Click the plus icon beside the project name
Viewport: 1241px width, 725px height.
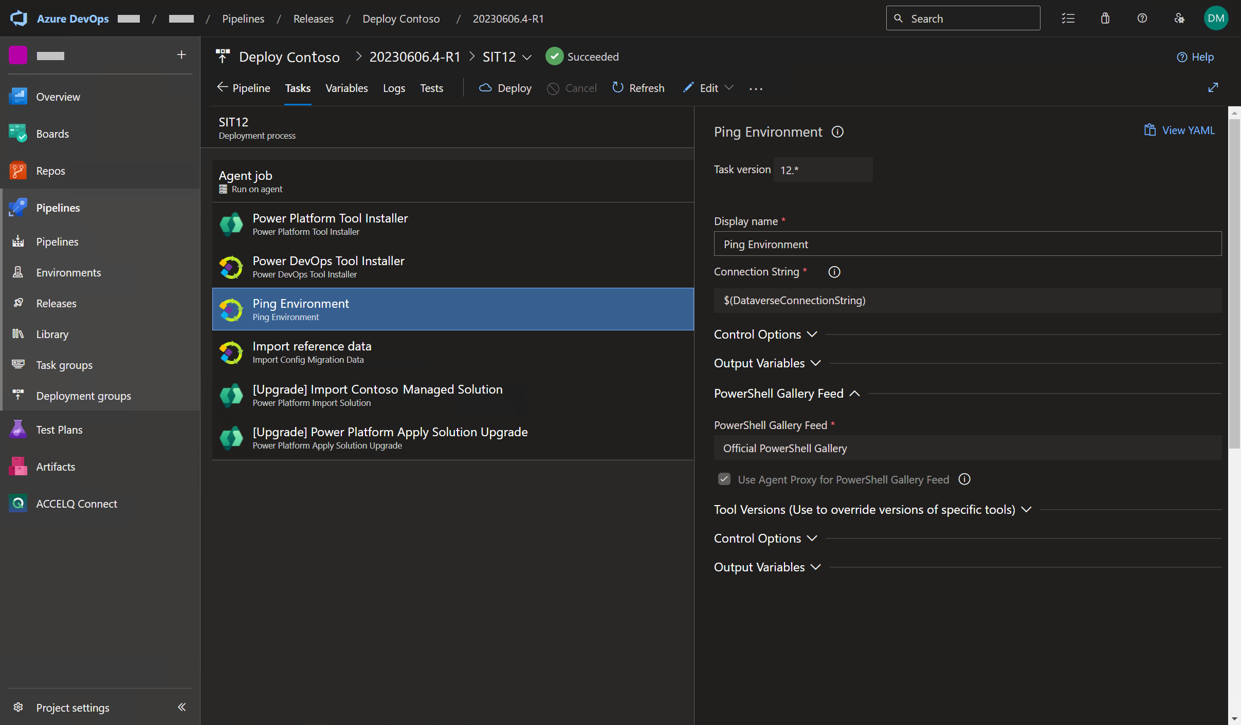click(x=181, y=55)
